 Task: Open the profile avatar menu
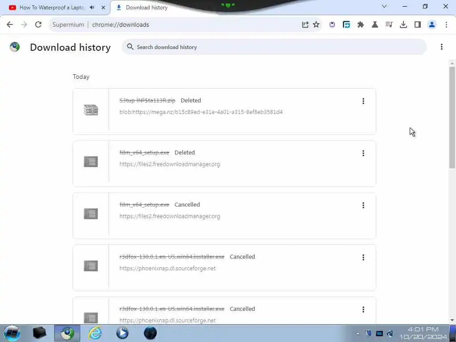[x=432, y=25]
